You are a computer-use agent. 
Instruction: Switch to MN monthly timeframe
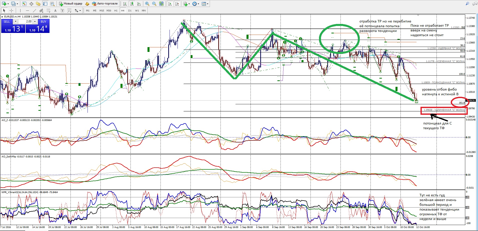(x=144, y=10)
